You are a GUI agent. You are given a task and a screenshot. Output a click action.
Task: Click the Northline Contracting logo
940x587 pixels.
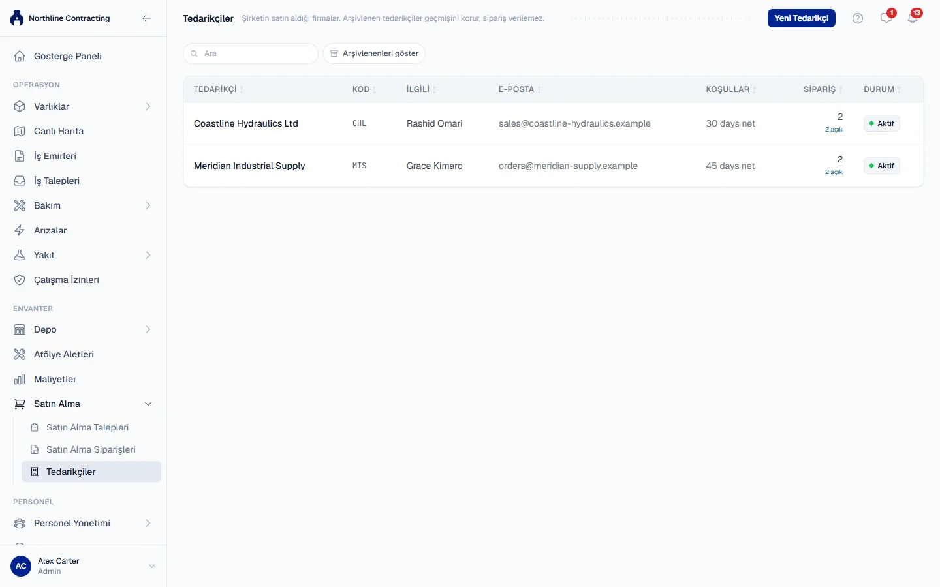click(x=17, y=18)
